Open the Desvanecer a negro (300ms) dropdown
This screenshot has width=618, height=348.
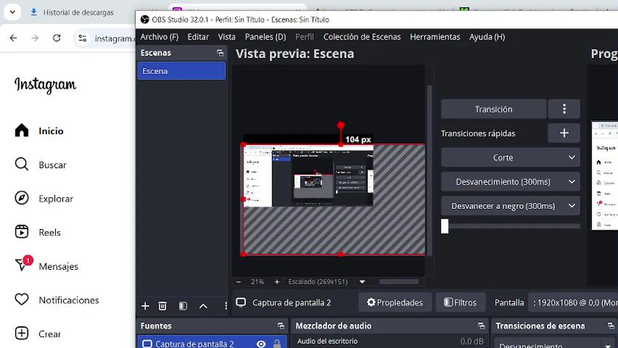click(511, 206)
